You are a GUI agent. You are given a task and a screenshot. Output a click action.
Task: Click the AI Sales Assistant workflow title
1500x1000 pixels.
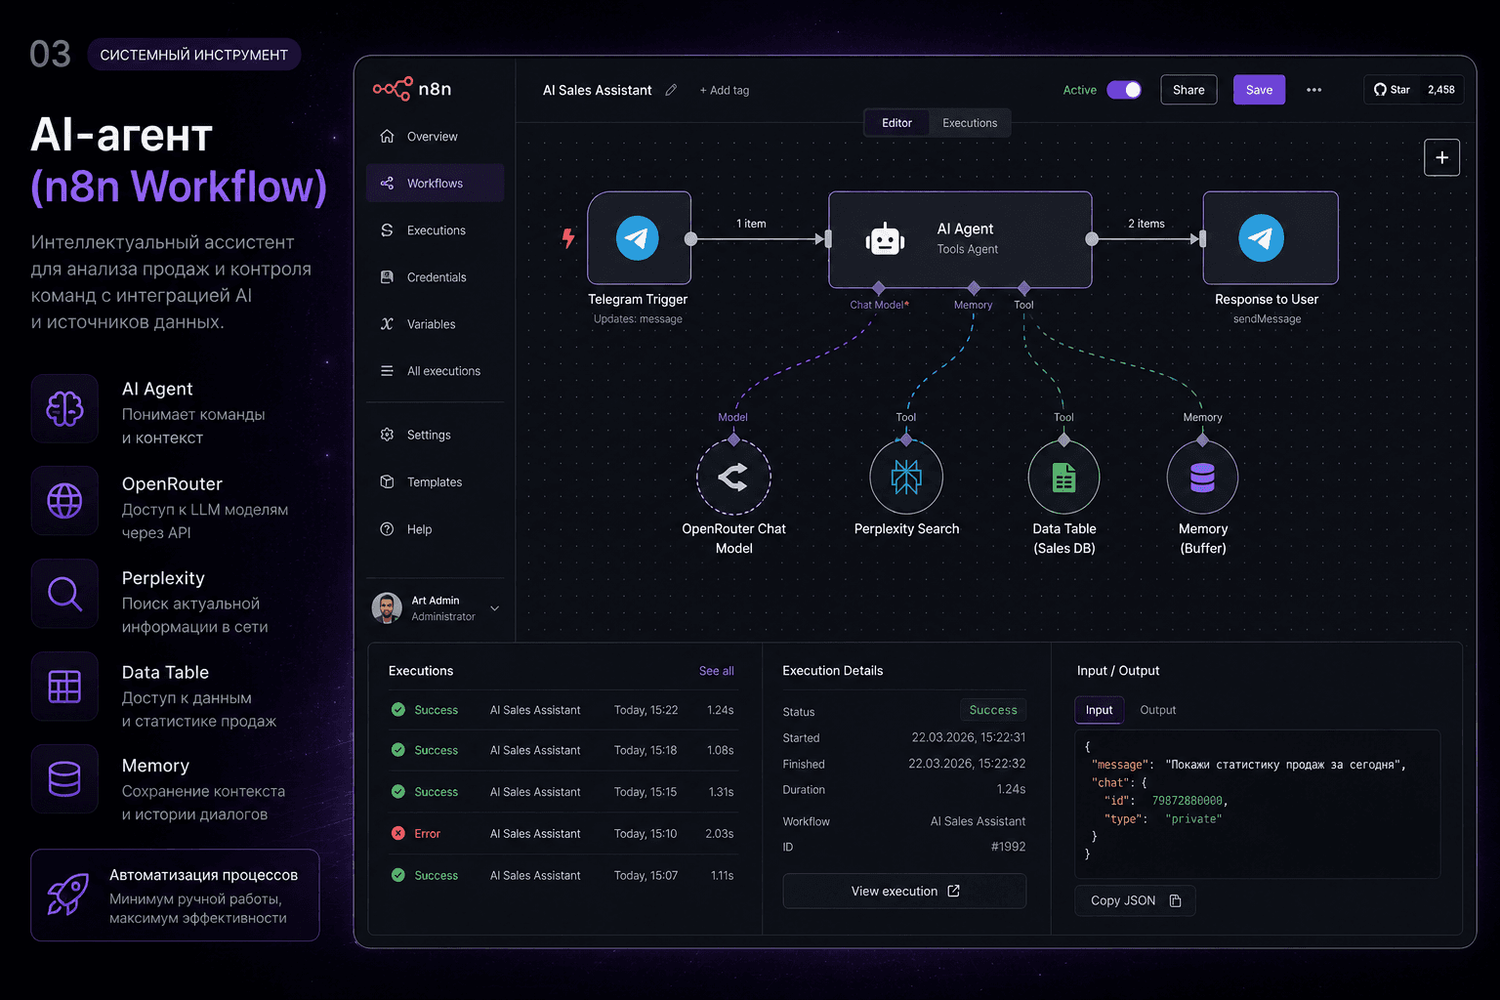[597, 90]
